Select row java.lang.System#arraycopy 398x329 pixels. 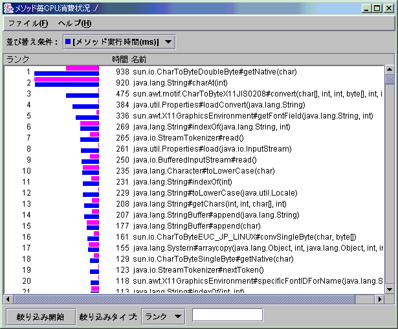pos(194,248)
